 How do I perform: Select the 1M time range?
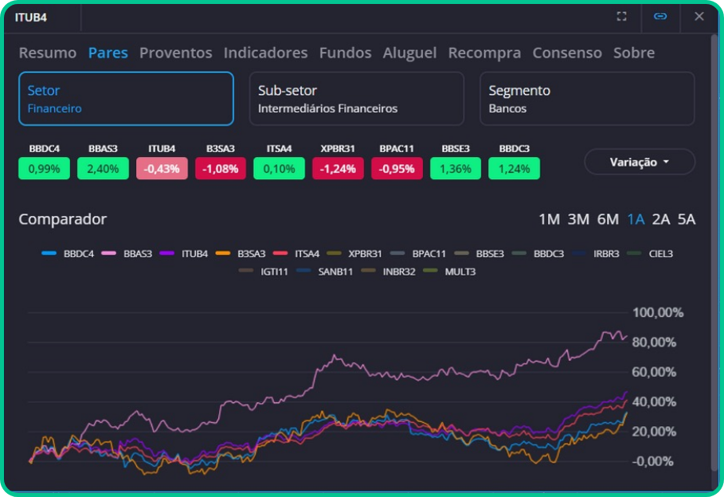[549, 220]
